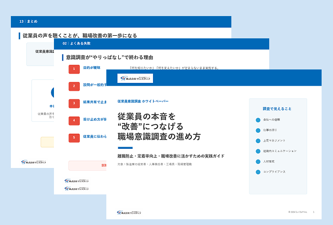This screenshot has height=225, width=333.
Task: Click the blue bullet beside 人材育成
Action: click(258, 162)
